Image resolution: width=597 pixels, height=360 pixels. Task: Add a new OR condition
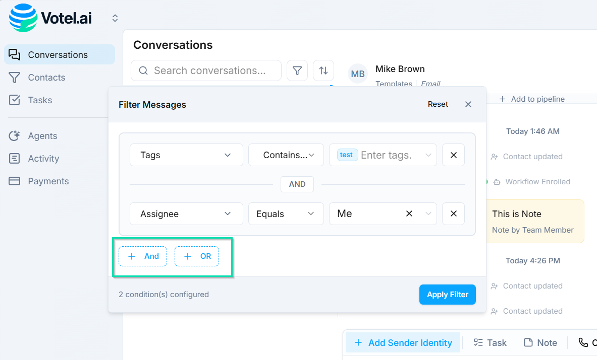pos(197,256)
